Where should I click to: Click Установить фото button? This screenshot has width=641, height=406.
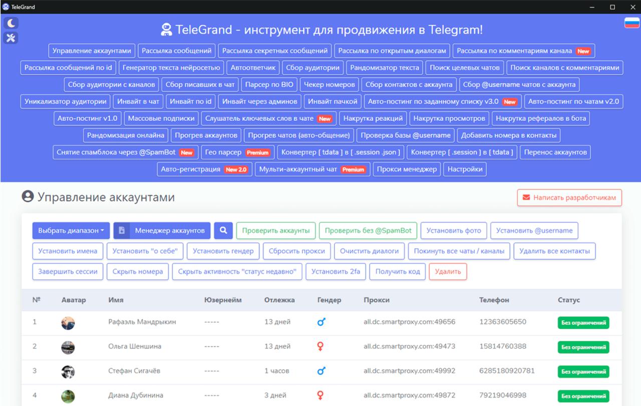pos(454,231)
